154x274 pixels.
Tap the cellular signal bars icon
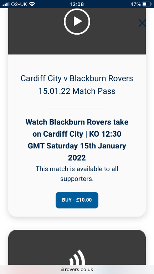point(6,4)
